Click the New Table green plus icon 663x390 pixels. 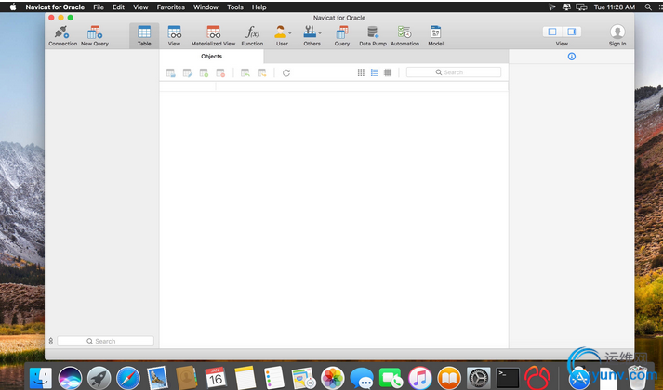(204, 73)
